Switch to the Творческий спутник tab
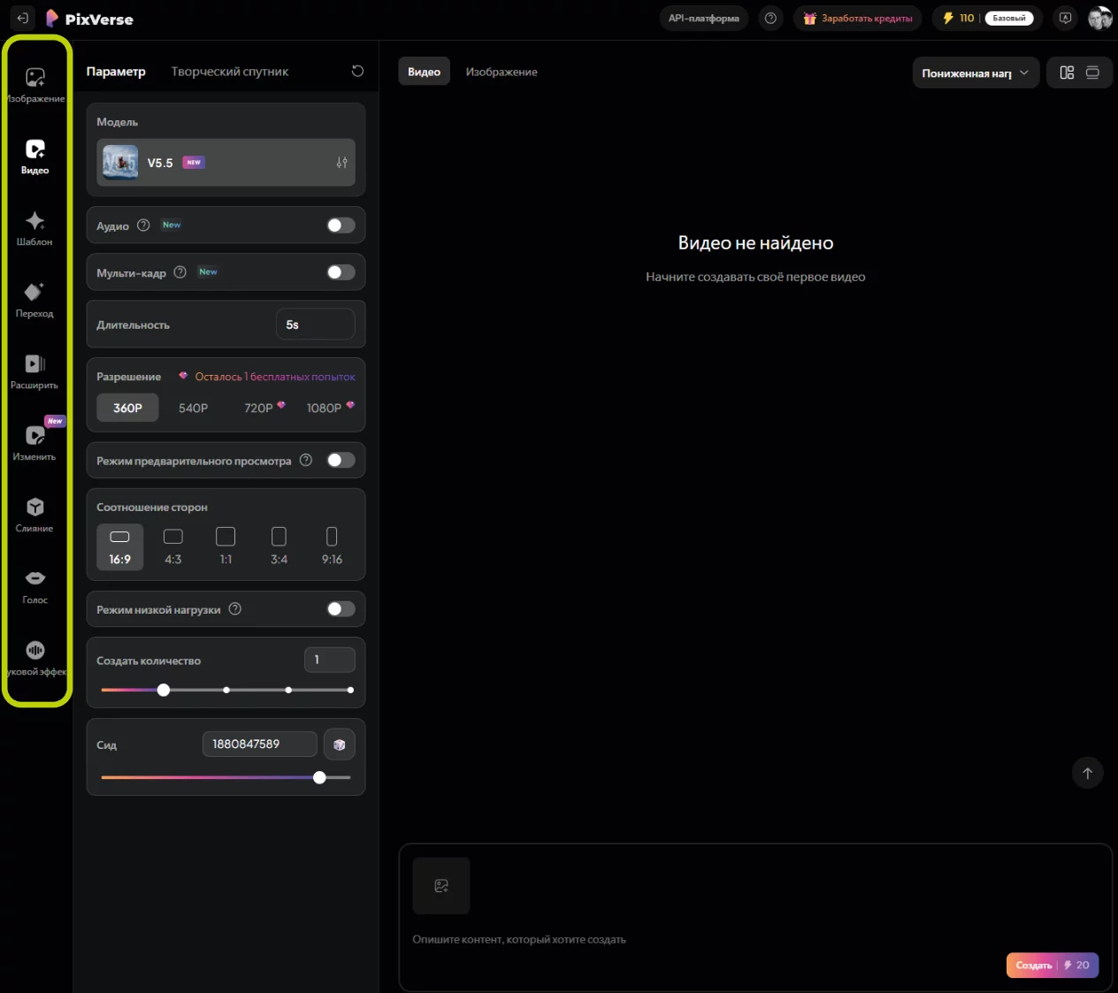The image size is (1118, 993). point(229,72)
